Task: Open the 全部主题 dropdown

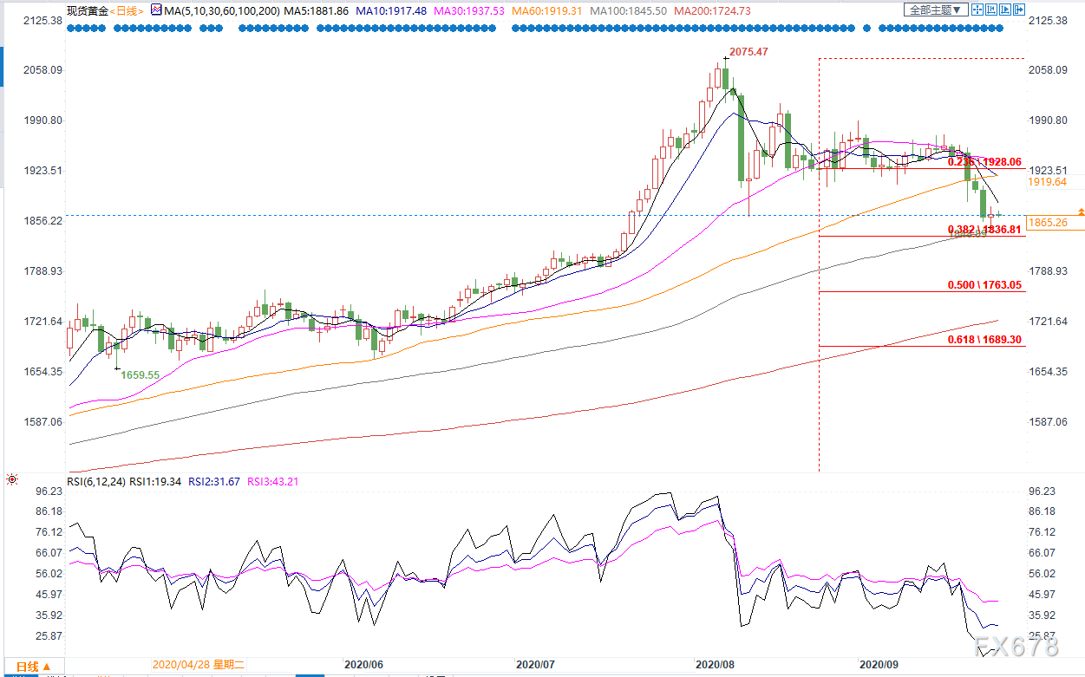Action: 936,10
